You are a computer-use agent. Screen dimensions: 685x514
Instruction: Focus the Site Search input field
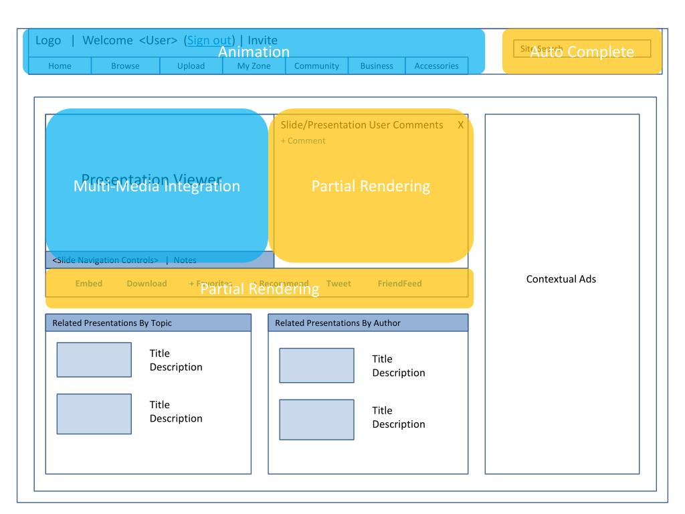(x=582, y=48)
